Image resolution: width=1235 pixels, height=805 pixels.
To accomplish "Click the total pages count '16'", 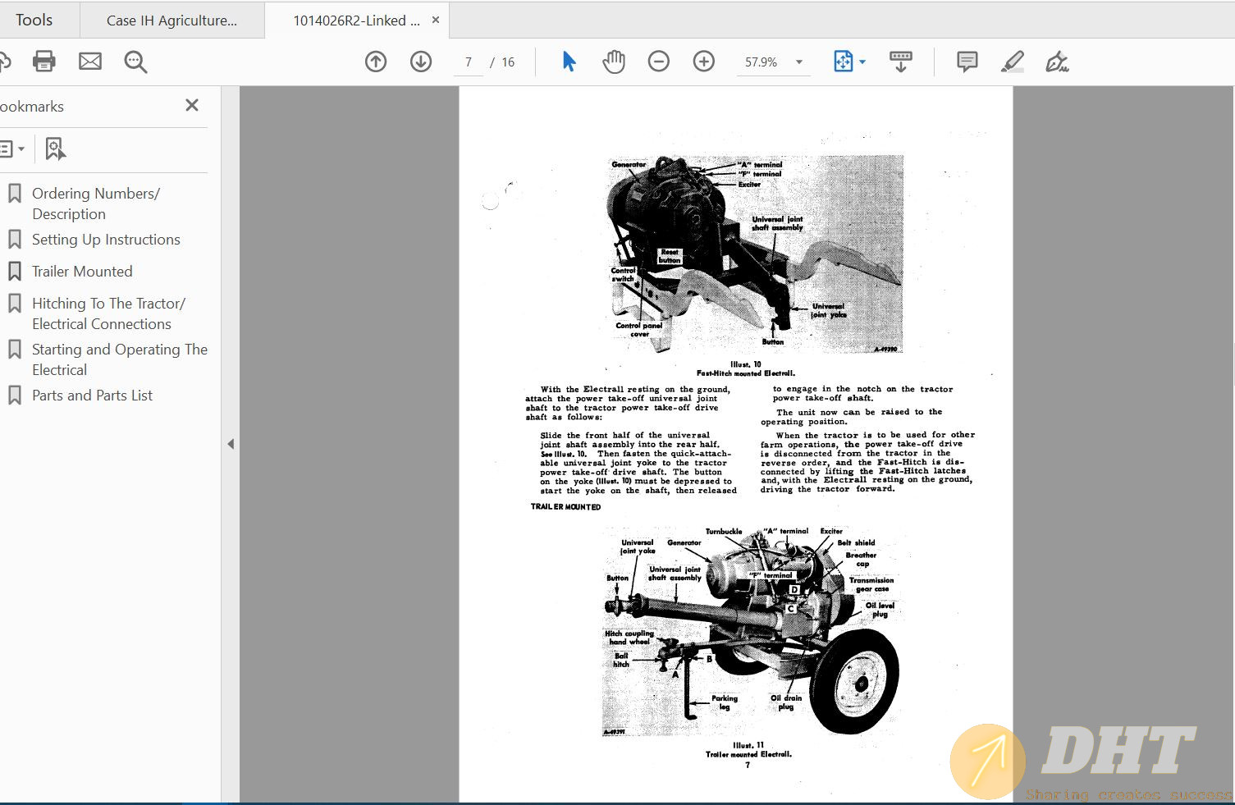I will pos(508,62).
